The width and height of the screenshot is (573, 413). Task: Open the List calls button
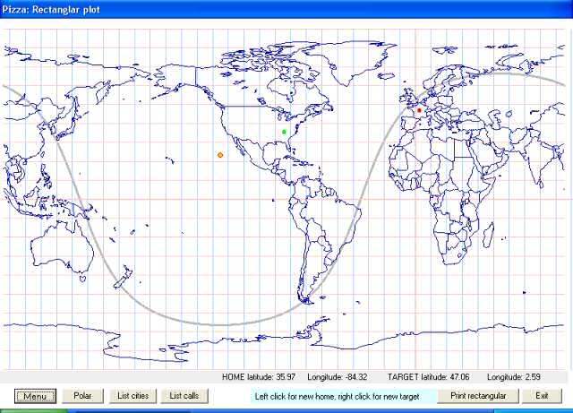tap(184, 396)
